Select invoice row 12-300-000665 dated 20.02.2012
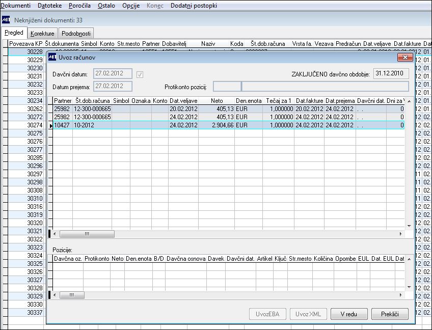The height and width of the screenshot is (330, 432). click(x=229, y=109)
